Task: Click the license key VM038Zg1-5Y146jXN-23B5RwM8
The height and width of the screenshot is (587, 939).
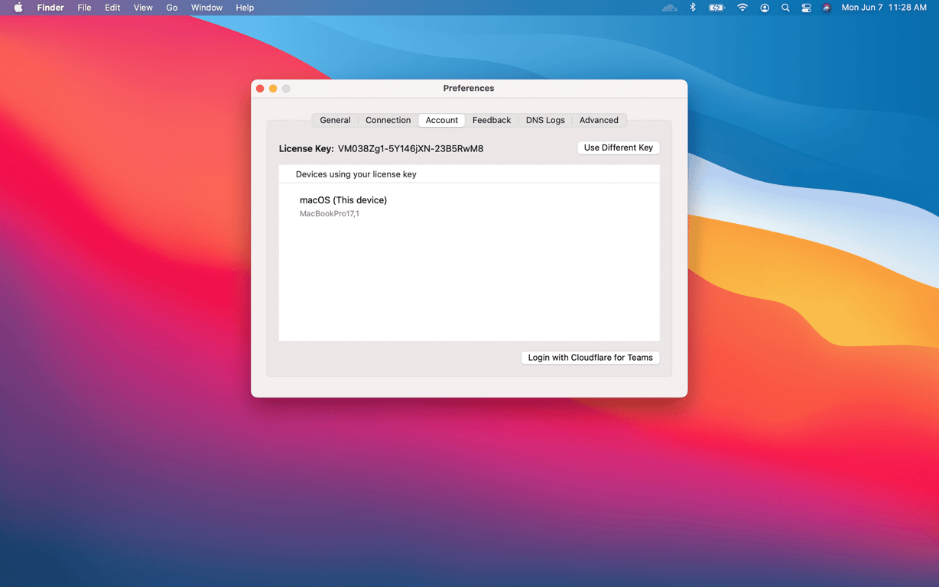Action: click(x=411, y=148)
